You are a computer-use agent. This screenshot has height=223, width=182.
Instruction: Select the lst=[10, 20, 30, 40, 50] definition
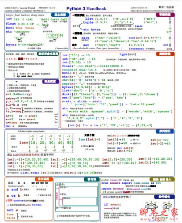[x=46, y=143]
